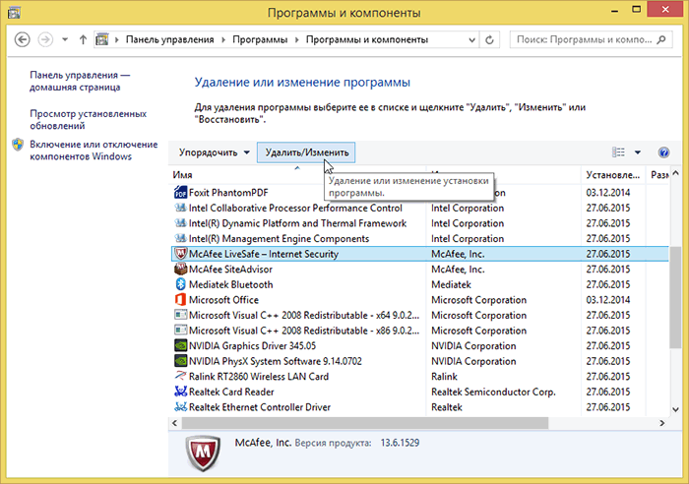Screen dimensions: 689x484
Task: Click Intel Dynamic Platform Thermal Framework icon
Action: click(180, 223)
